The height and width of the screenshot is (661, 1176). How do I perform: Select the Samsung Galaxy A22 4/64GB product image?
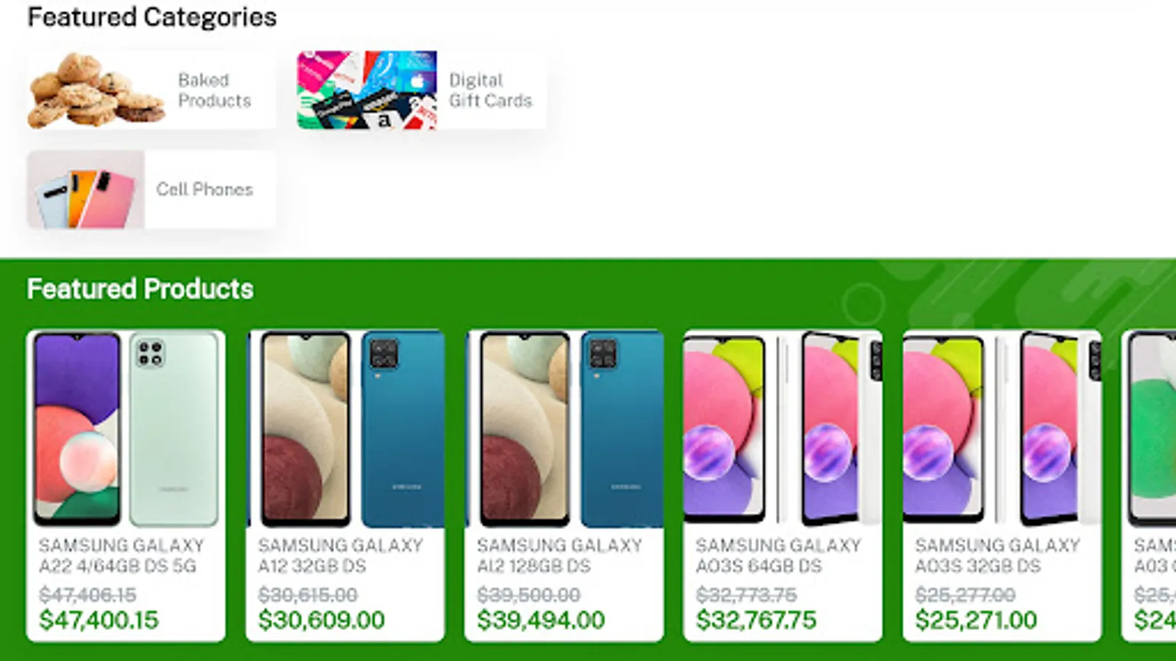click(x=126, y=429)
